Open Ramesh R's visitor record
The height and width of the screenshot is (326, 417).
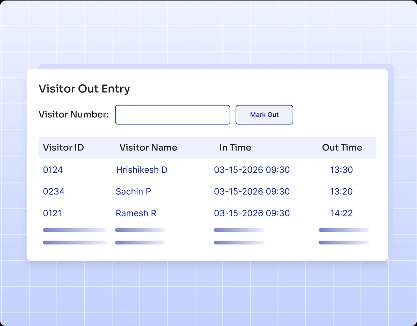(x=136, y=213)
